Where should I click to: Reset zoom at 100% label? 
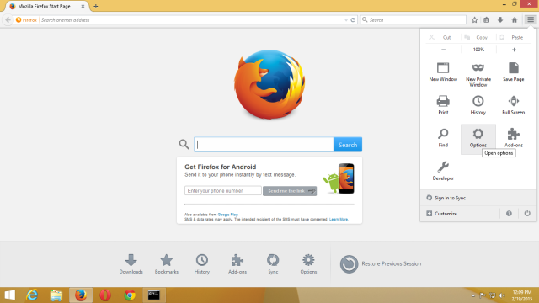478,50
